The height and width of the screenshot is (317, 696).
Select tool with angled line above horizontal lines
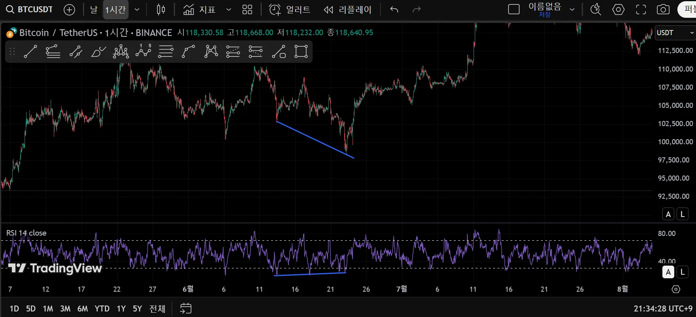(53, 52)
